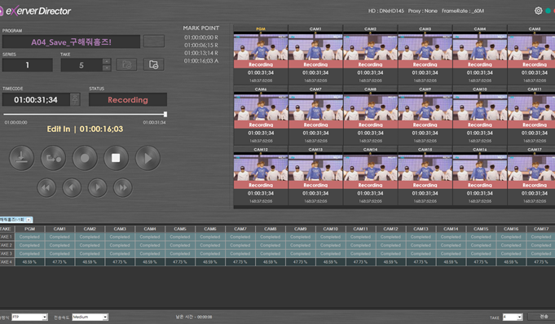The width and height of the screenshot is (555, 324).
Task: Click the timeline position slider handle
Action: click(x=165, y=114)
